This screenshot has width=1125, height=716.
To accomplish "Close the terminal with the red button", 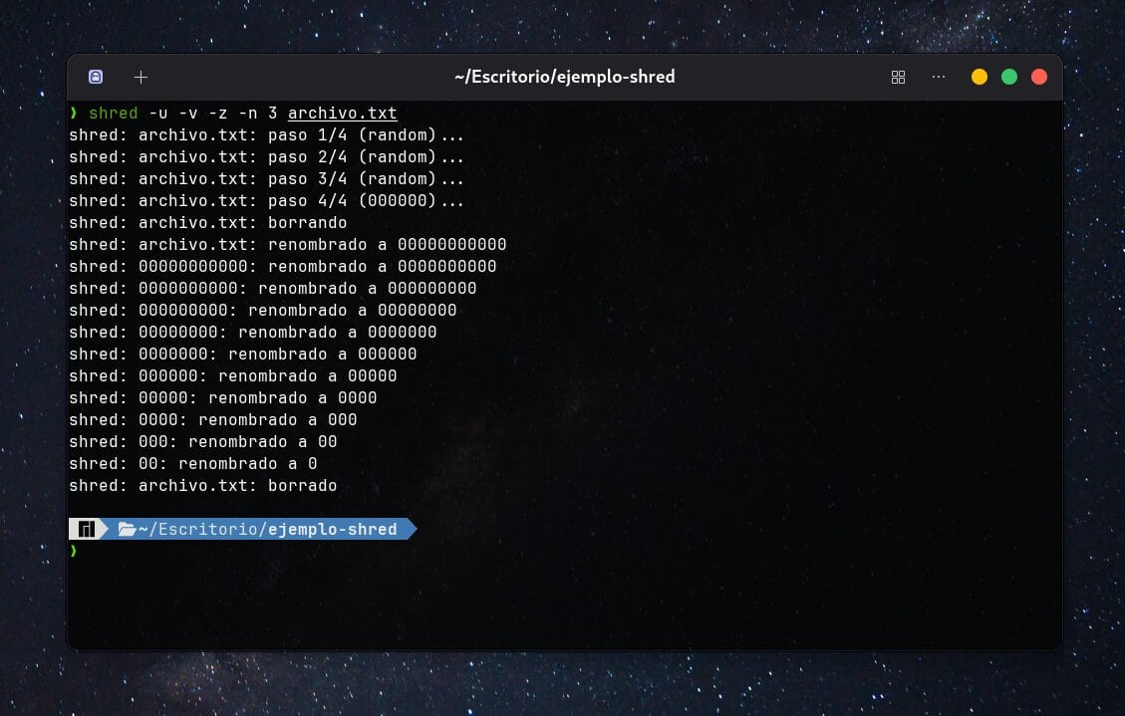I will click(x=1039, y=77).
